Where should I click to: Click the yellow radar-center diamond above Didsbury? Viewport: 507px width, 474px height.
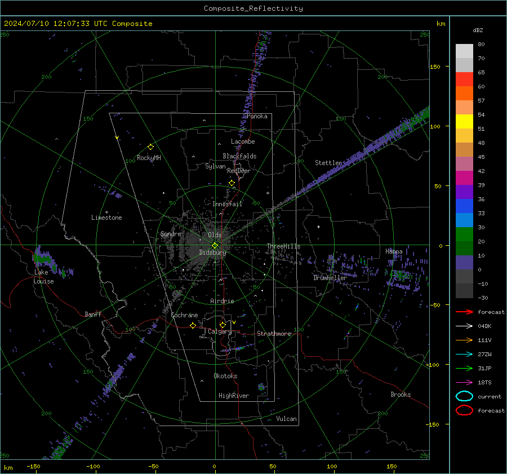click(215, 246)
